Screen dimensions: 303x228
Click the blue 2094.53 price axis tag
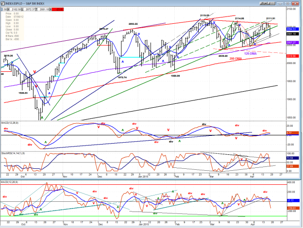coord(292,29)
